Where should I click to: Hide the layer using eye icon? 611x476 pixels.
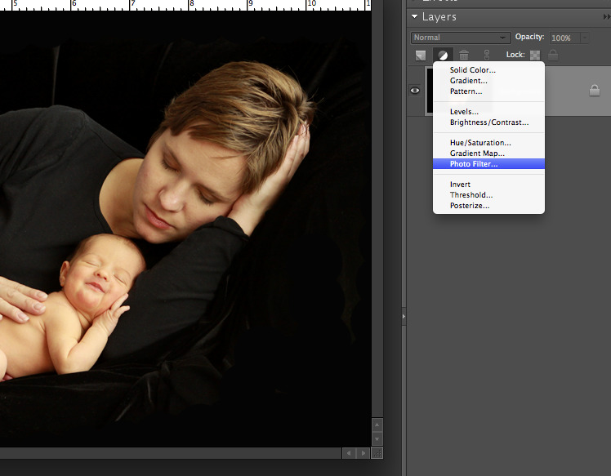[x=415, y=91]
